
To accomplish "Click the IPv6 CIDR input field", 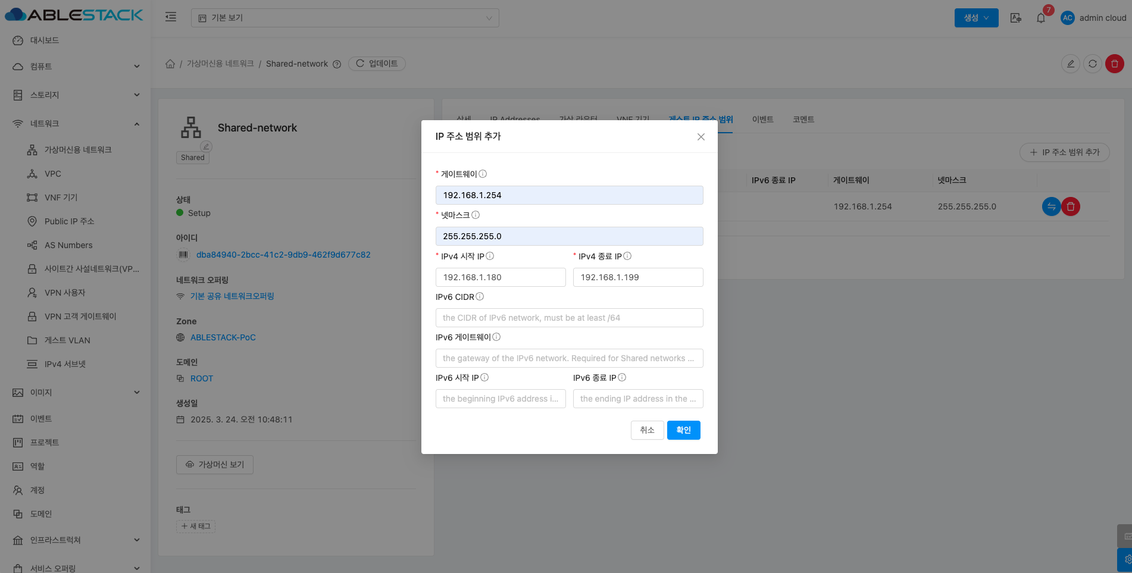I will [x=569, y=318].
